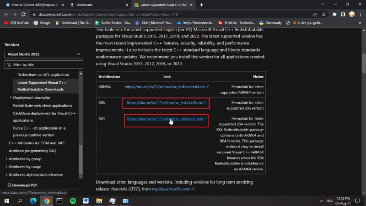Screen dimensions: 366x206
Task: Open Microsoft Word from the taskbar
Action: coord(86,201)
